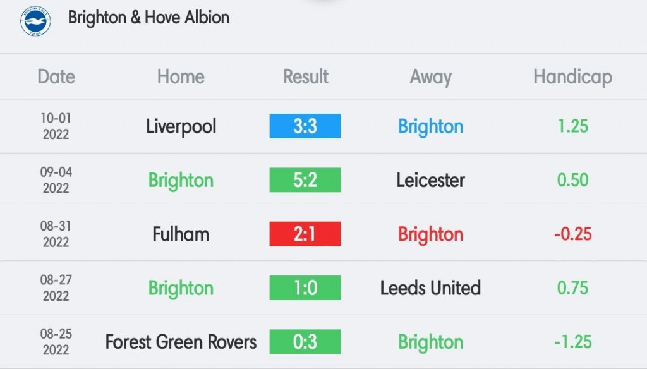Open the blue 3:3 result badge
647x369 pixels.
[x=305, y=126]
